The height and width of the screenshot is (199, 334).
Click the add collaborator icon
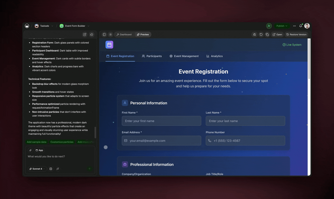point(269,26)
